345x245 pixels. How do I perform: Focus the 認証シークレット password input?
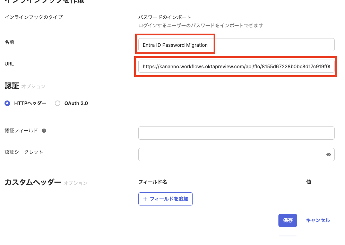tap(231, 155)
